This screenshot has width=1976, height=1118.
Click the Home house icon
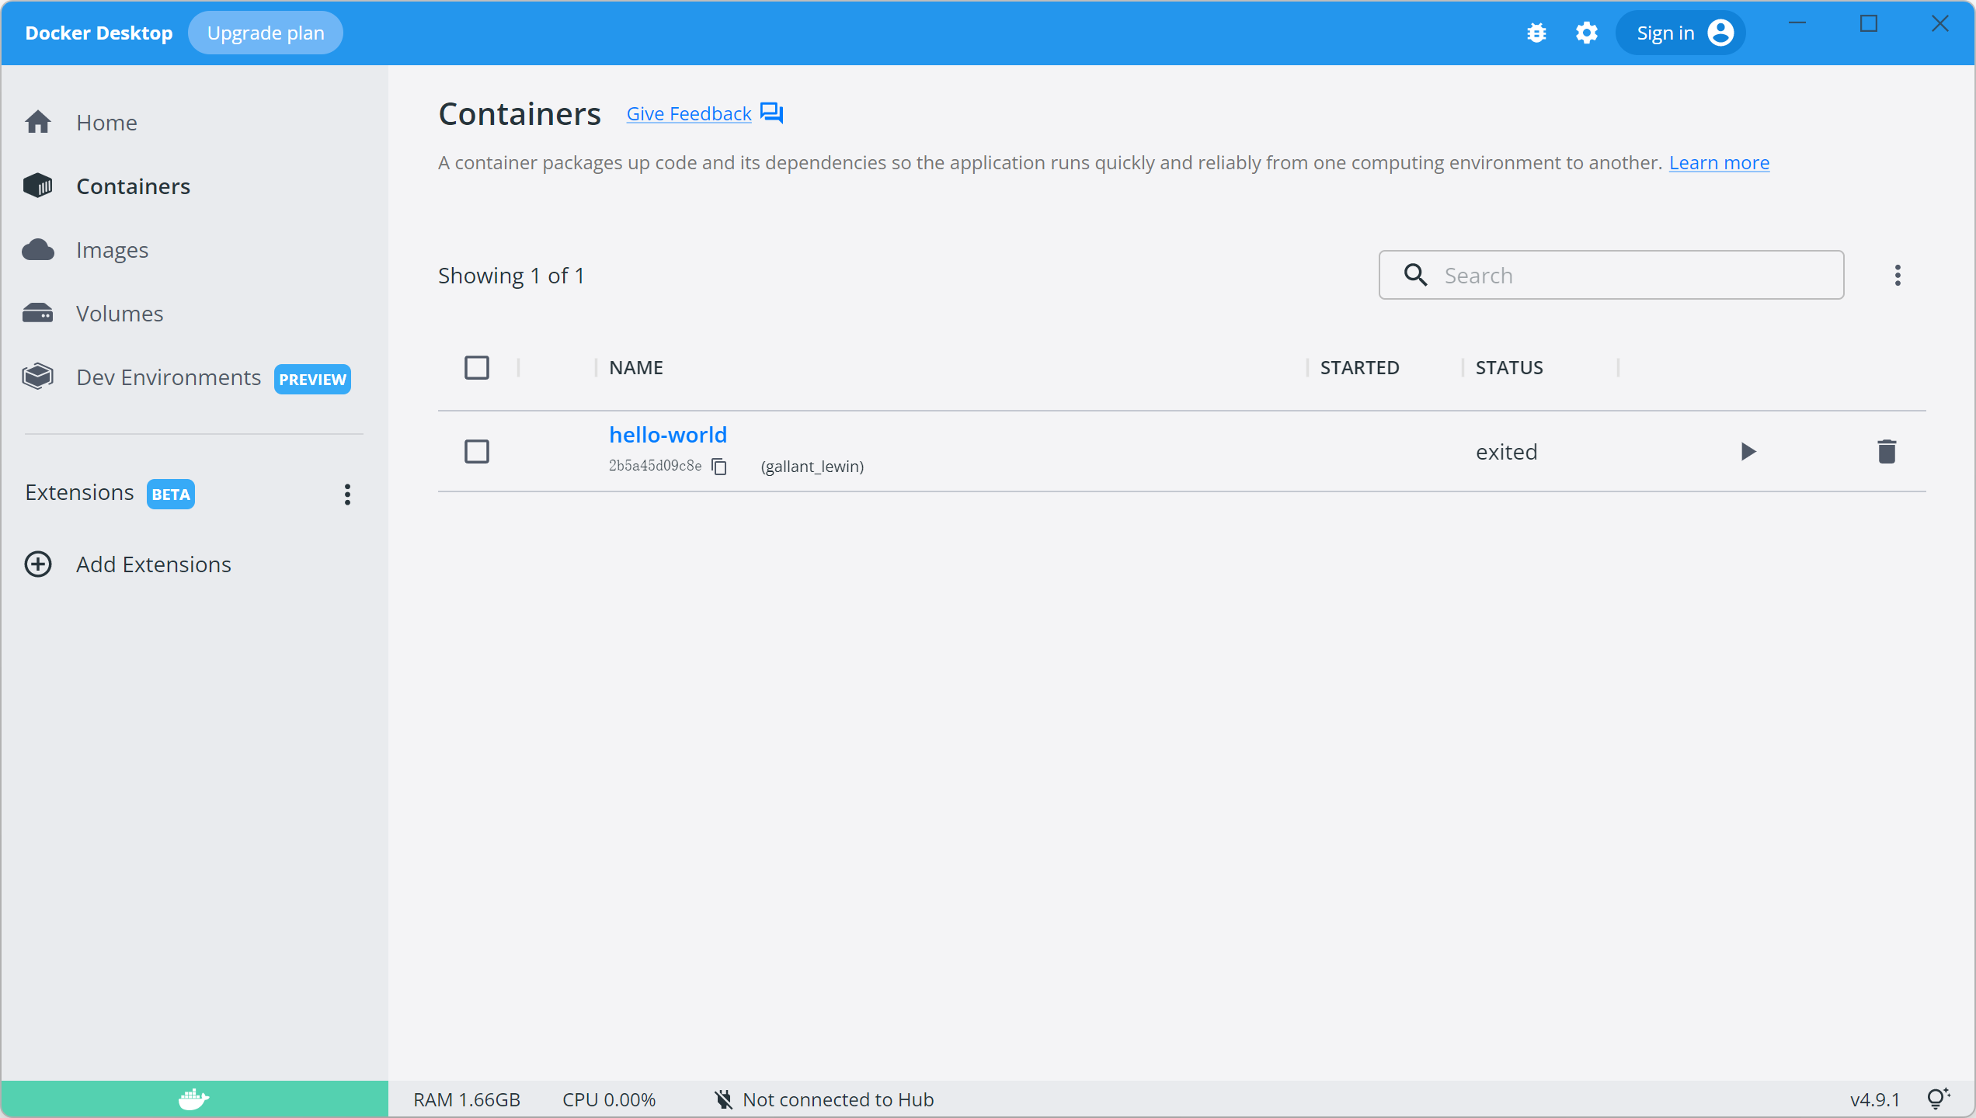pyautogui.click(x=38, y=122)
